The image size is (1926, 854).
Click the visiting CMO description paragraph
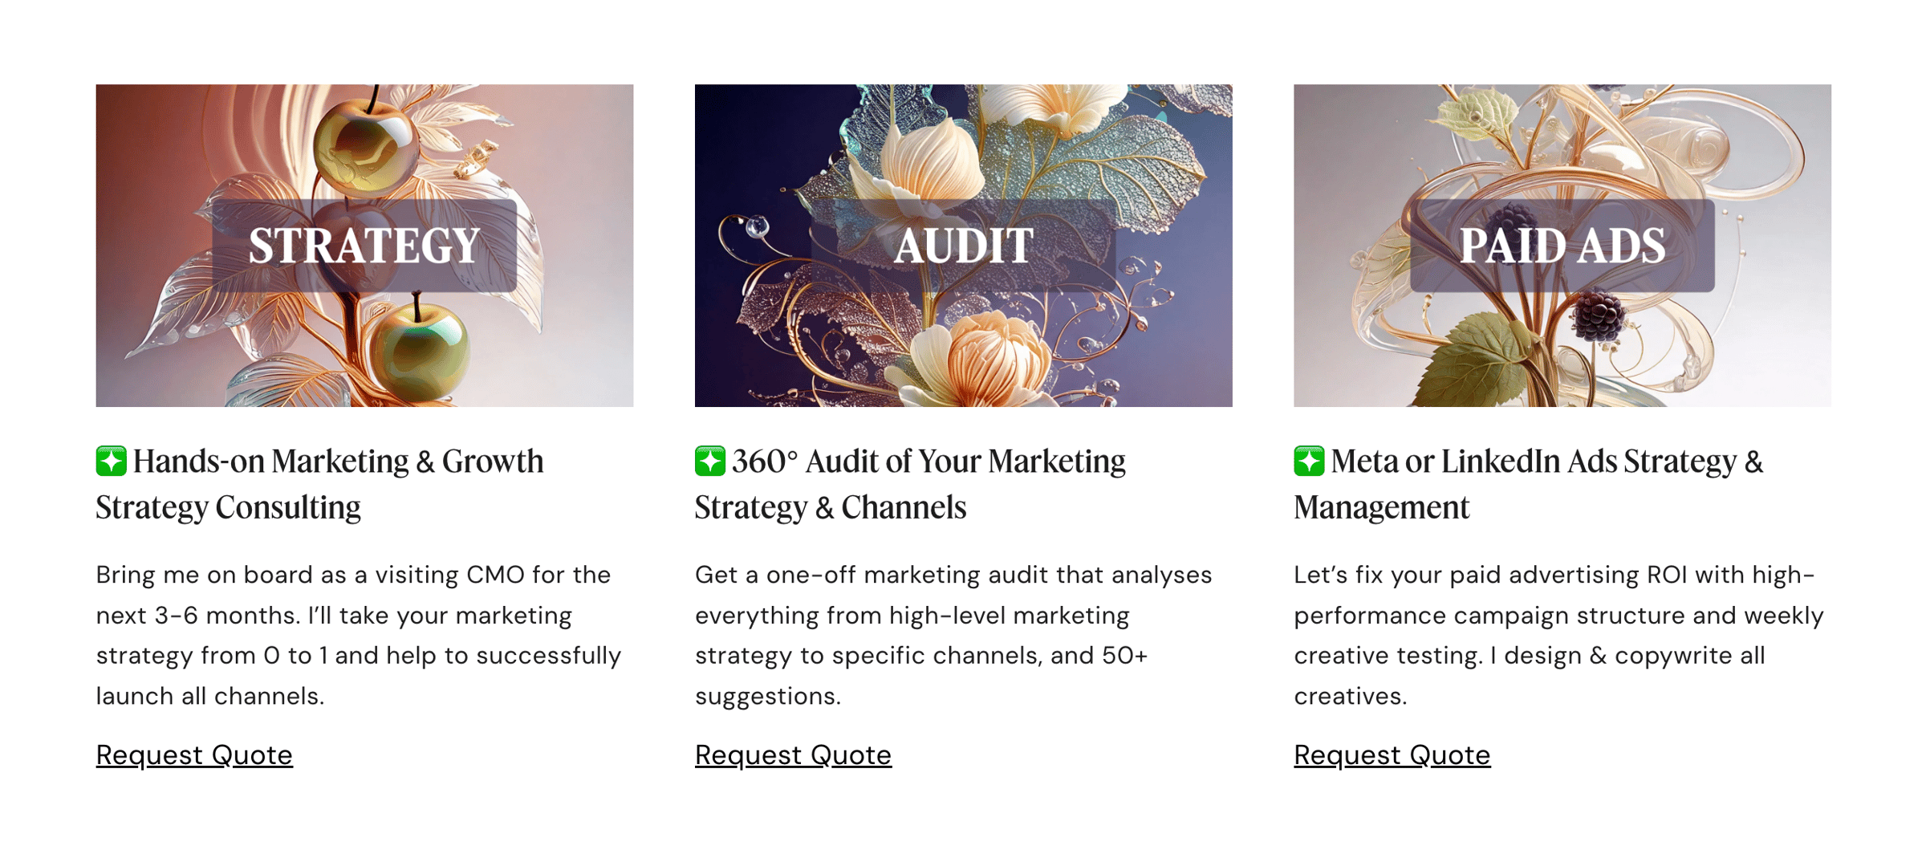359,635
